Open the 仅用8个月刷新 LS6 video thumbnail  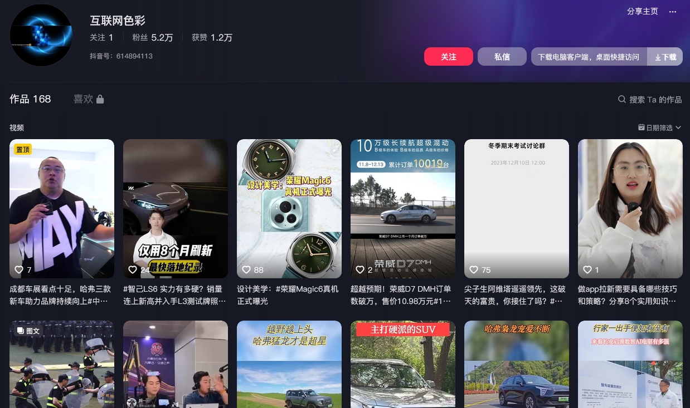[176, 209]
